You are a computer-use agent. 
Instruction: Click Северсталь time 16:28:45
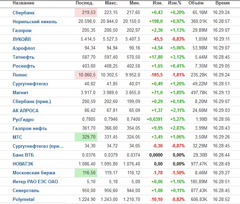tap(221, 190)
